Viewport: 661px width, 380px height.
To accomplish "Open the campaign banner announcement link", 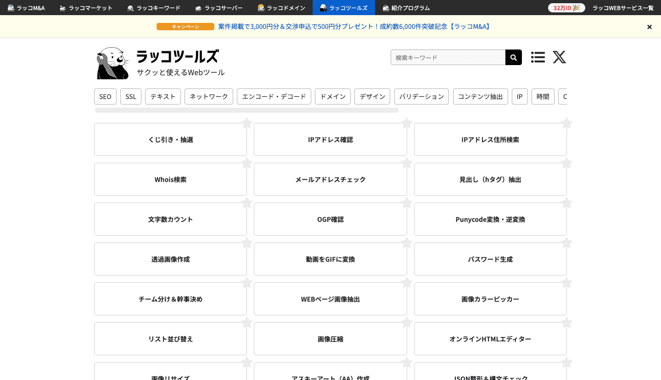I will [354, 27].
